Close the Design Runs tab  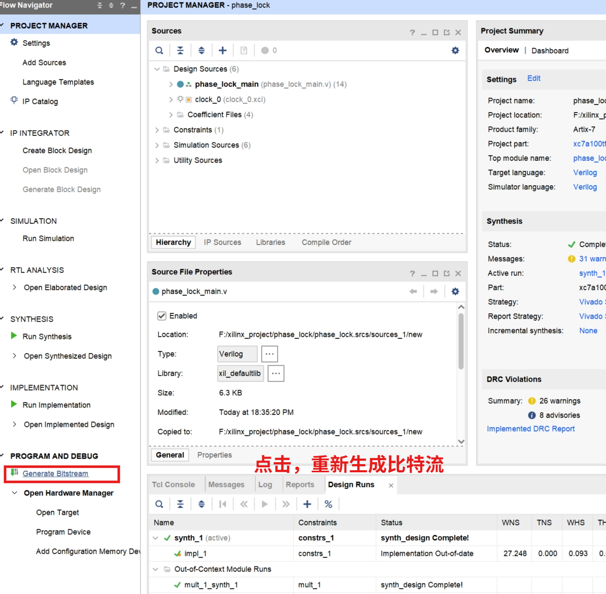point(391,485)
